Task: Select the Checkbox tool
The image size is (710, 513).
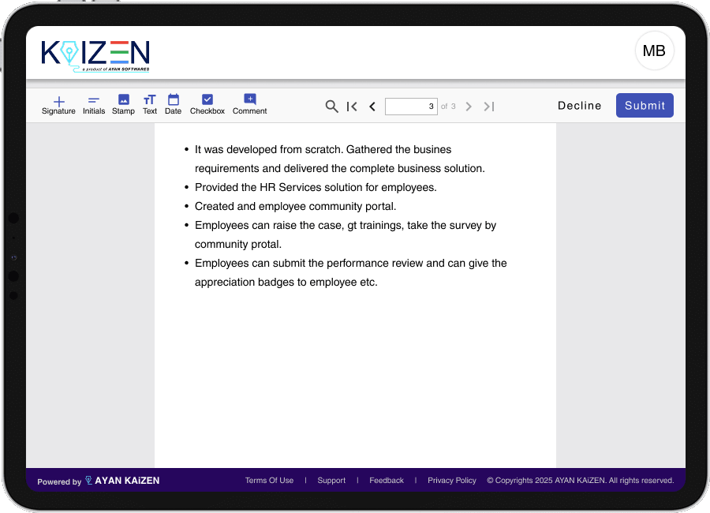Action: tap(207, 105)
